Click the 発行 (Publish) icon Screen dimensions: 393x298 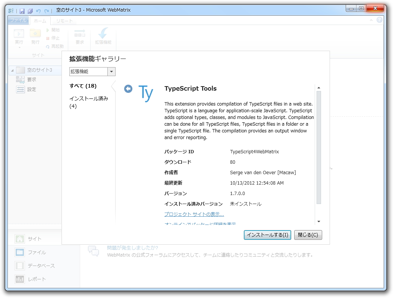35,34
